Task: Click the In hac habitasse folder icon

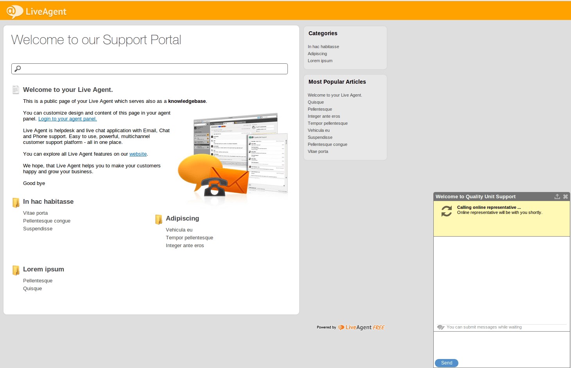Action: click(x=16, y=202)
